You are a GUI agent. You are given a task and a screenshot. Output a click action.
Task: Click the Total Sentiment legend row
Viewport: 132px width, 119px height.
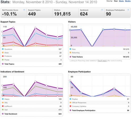pos(32,114)
